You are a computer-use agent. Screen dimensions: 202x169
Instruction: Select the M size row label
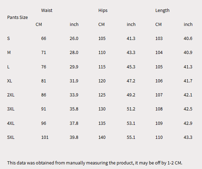[x=9, y=53]
